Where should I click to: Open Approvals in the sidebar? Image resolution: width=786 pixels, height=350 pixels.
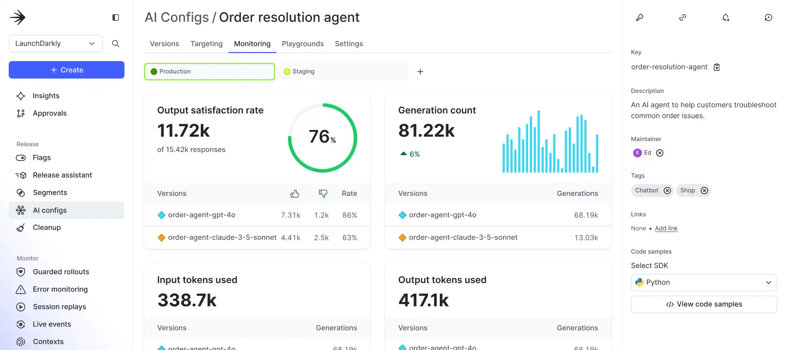pyautogui.click(x=50, y=113)
